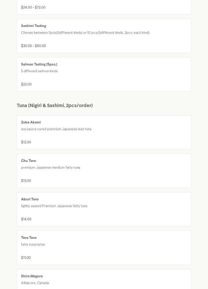Click the Sashimi Tasting 5pcs/10pcs description
Viewport: 208px width, 289px height.
click(85, 33)
